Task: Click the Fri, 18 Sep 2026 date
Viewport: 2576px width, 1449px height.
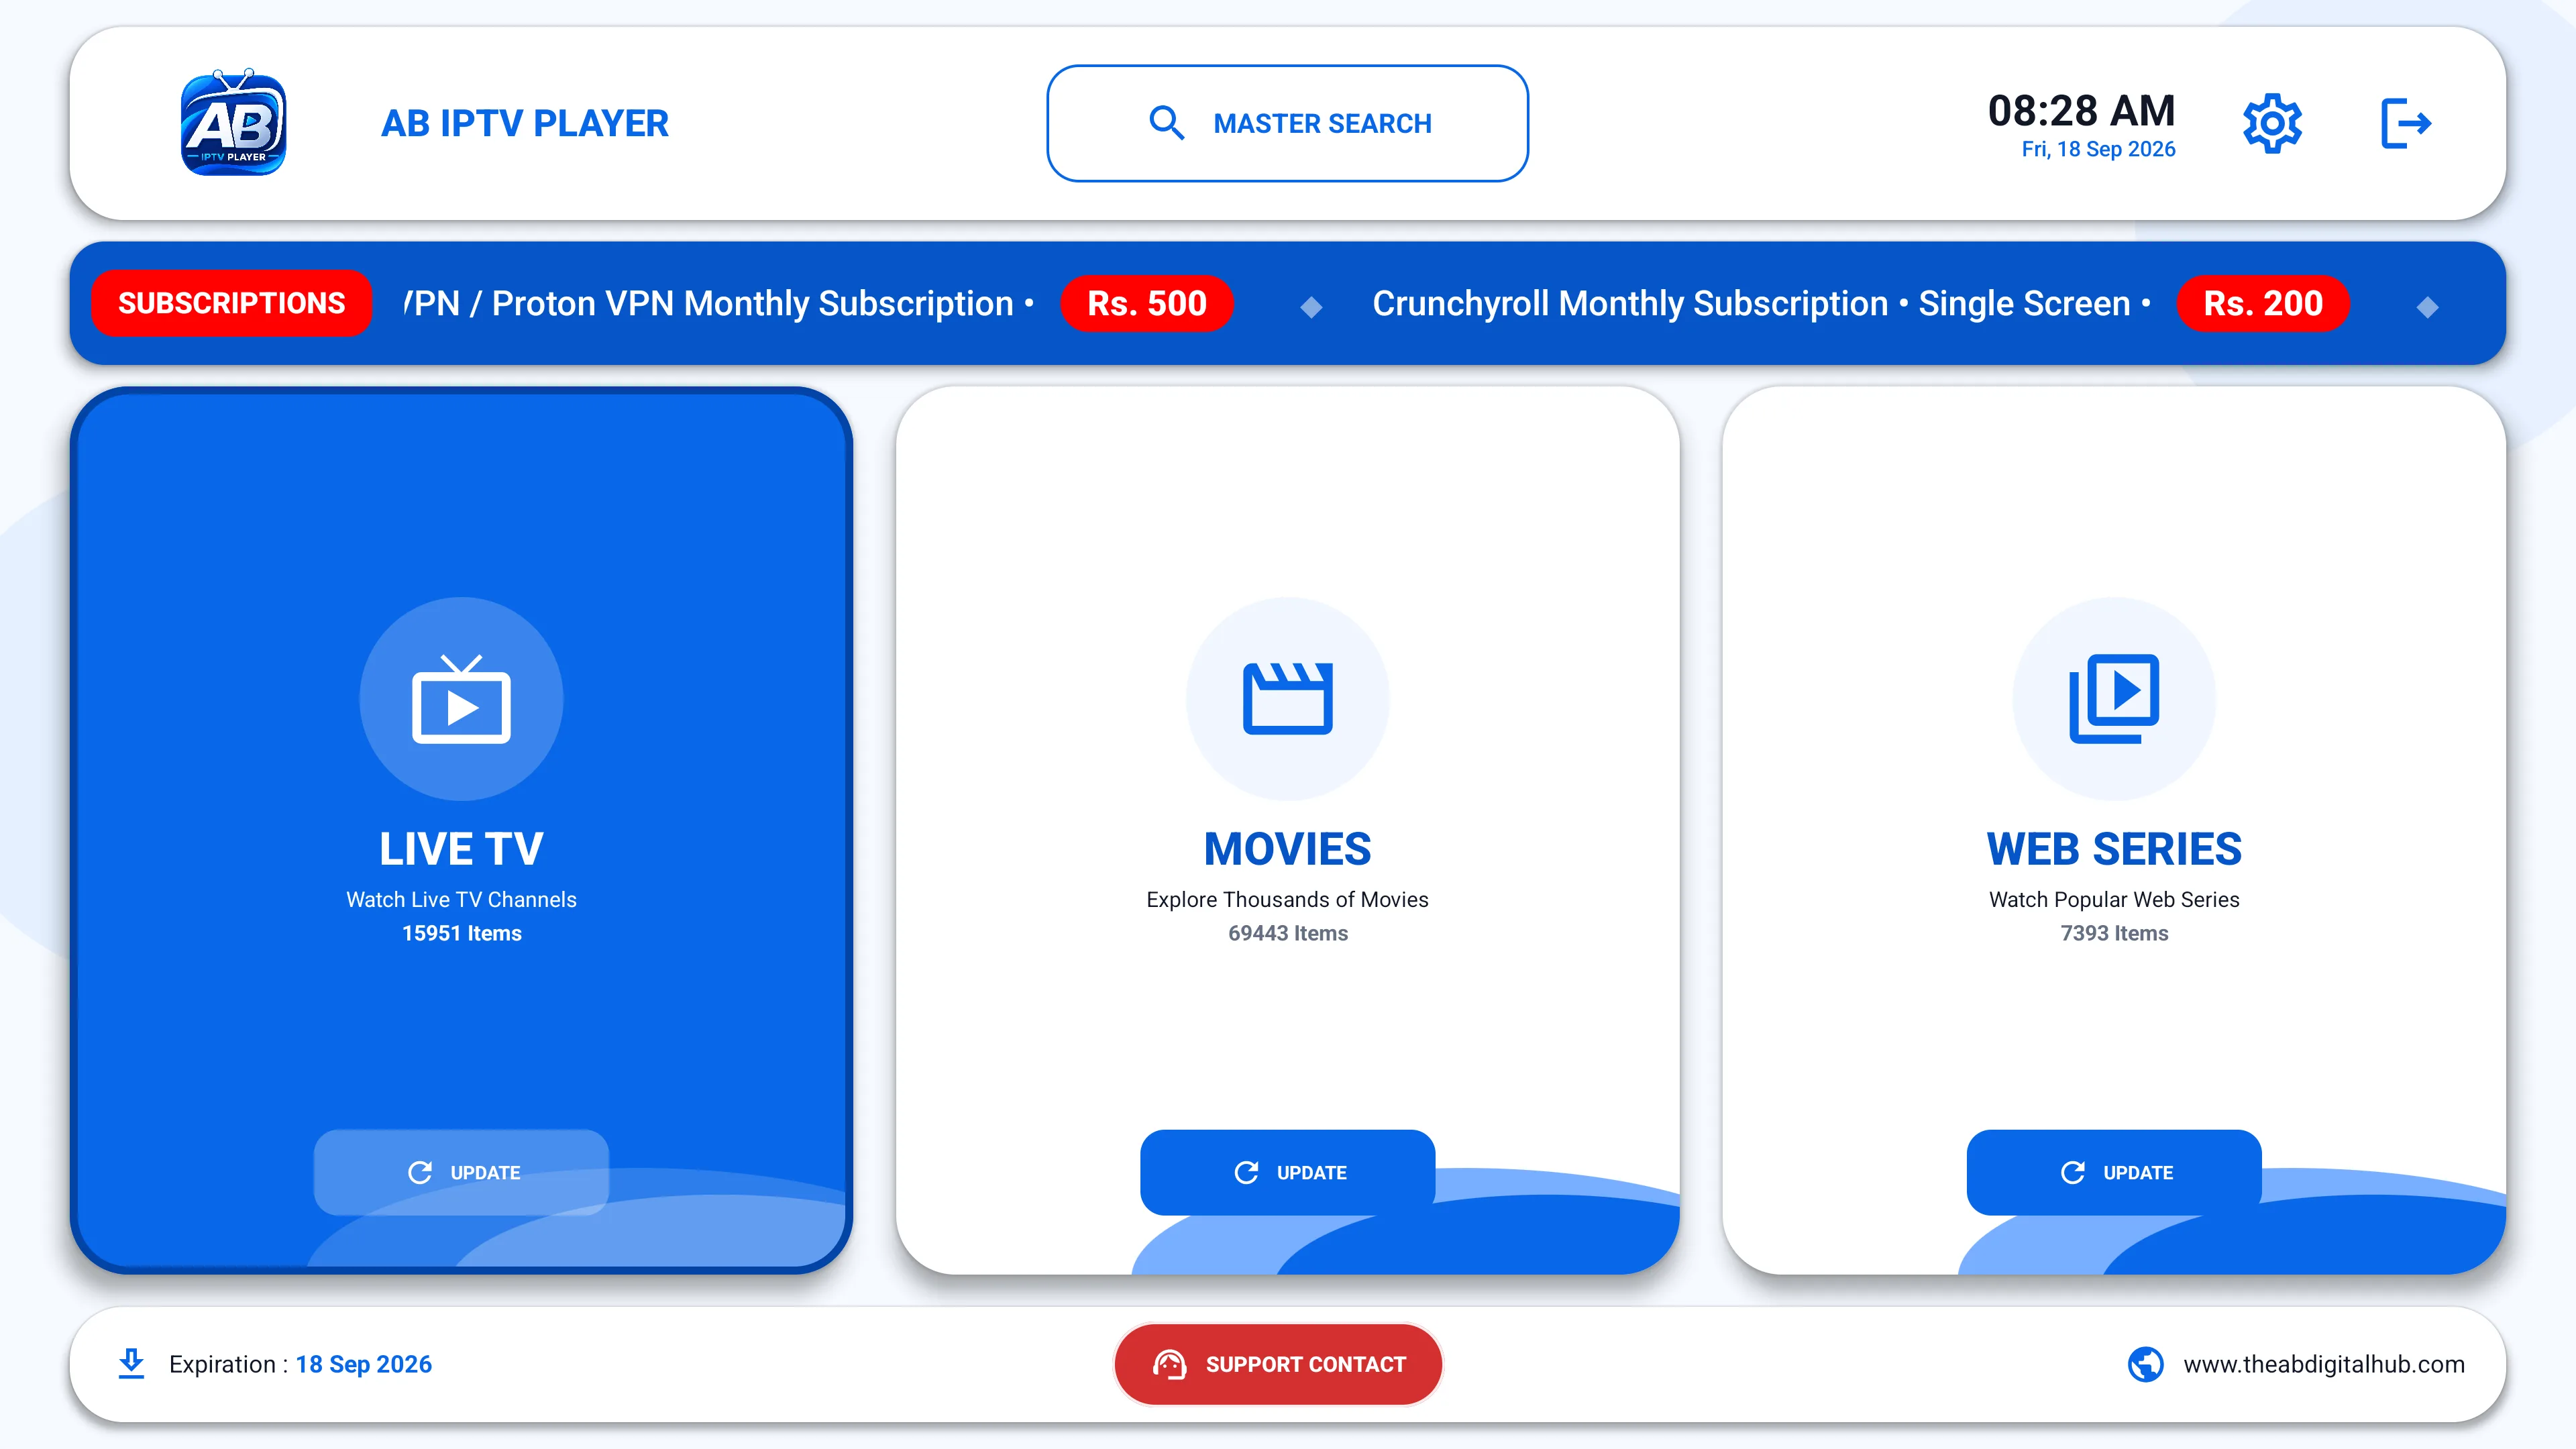Action: coord(2098,149)
